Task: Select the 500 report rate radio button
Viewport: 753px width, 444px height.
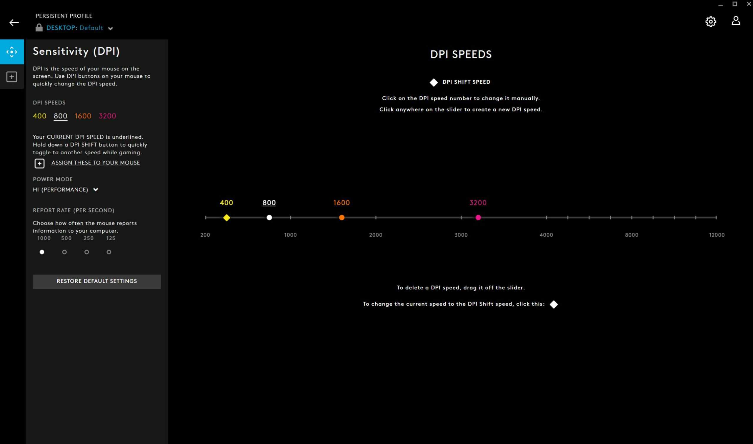Action: (x=64, y=252)
